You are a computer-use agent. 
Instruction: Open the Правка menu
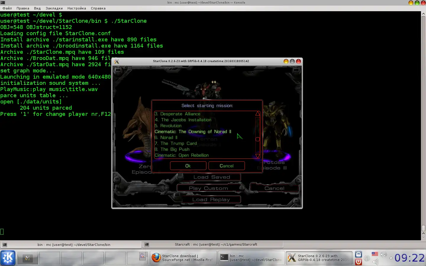[x=23, y=8]
